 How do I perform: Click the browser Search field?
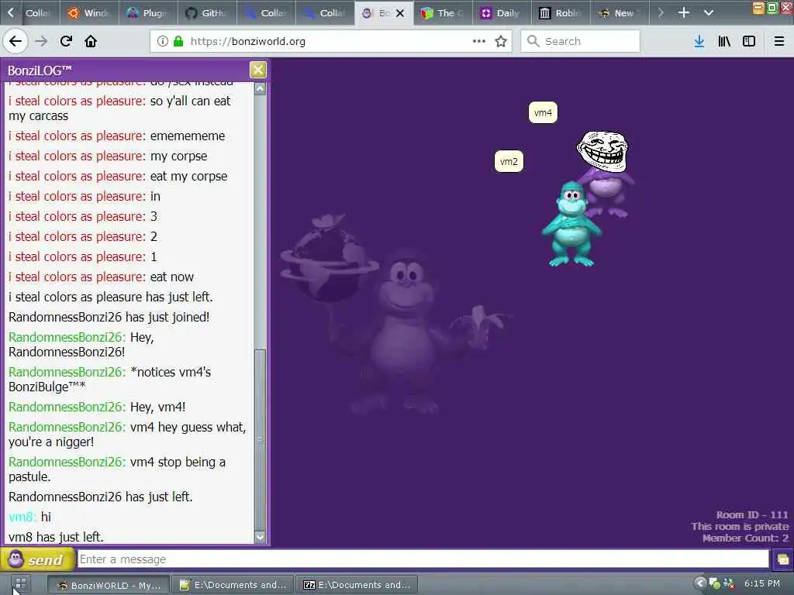580,42
